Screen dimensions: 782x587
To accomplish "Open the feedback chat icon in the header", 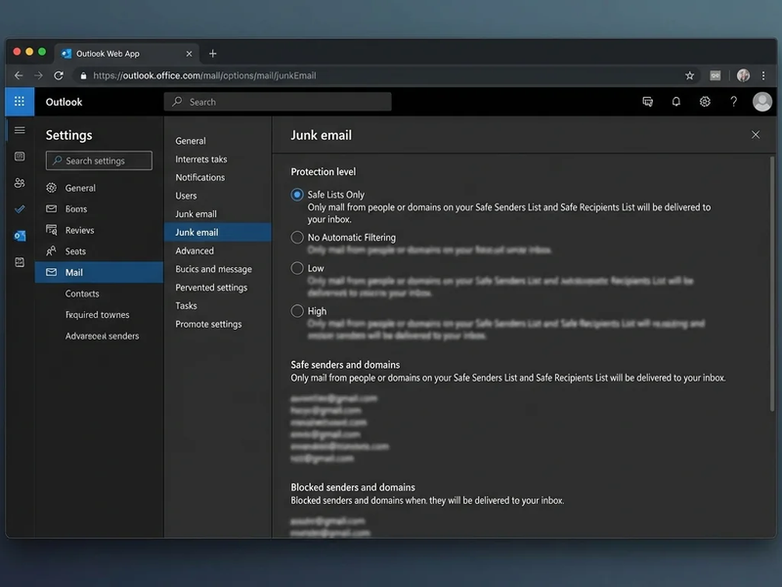I will (647, 102).
